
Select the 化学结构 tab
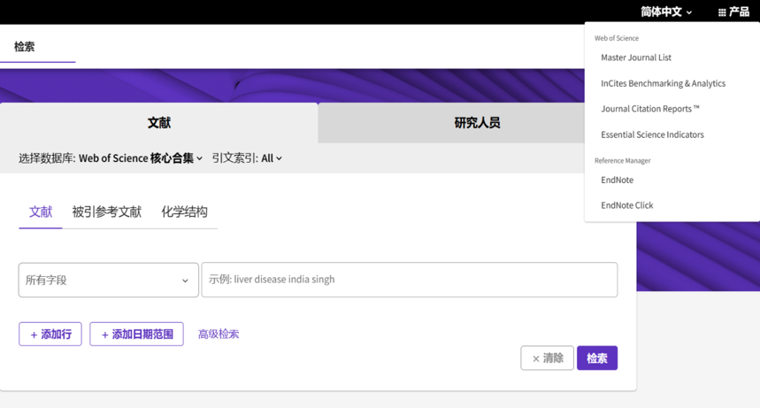pyautogui.click(x=185, y=212)
